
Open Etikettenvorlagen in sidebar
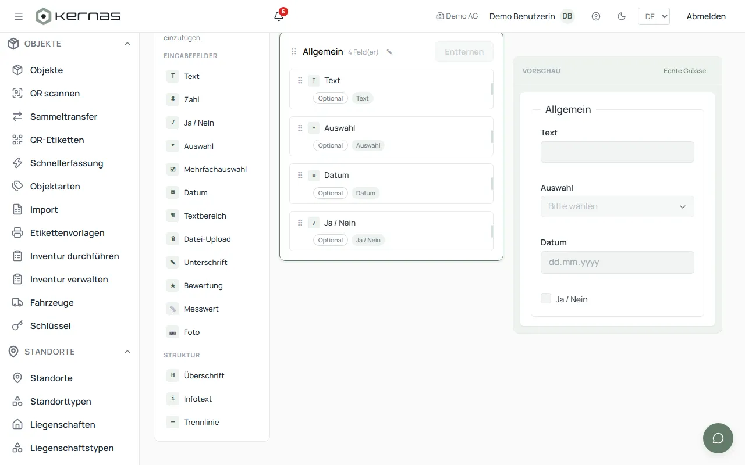[x=70, y=233]
